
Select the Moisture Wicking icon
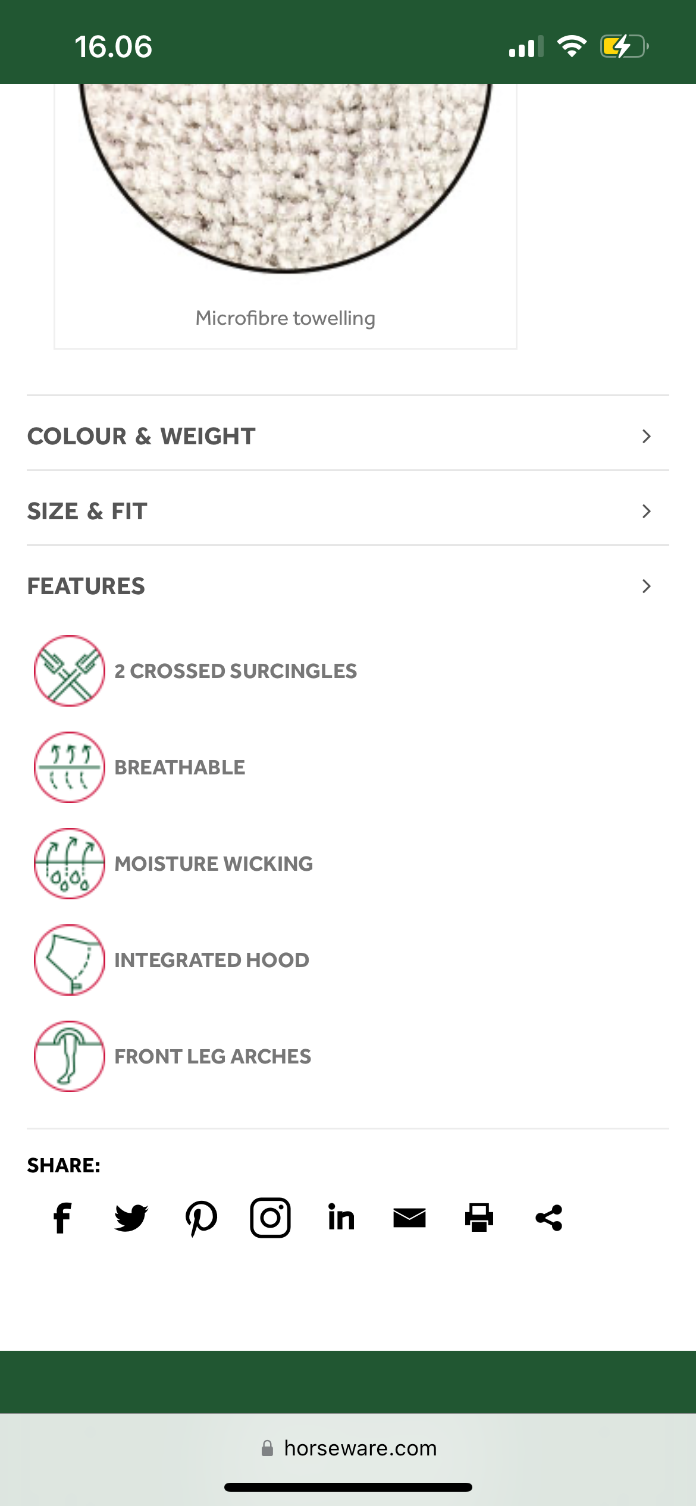[70, 864]
